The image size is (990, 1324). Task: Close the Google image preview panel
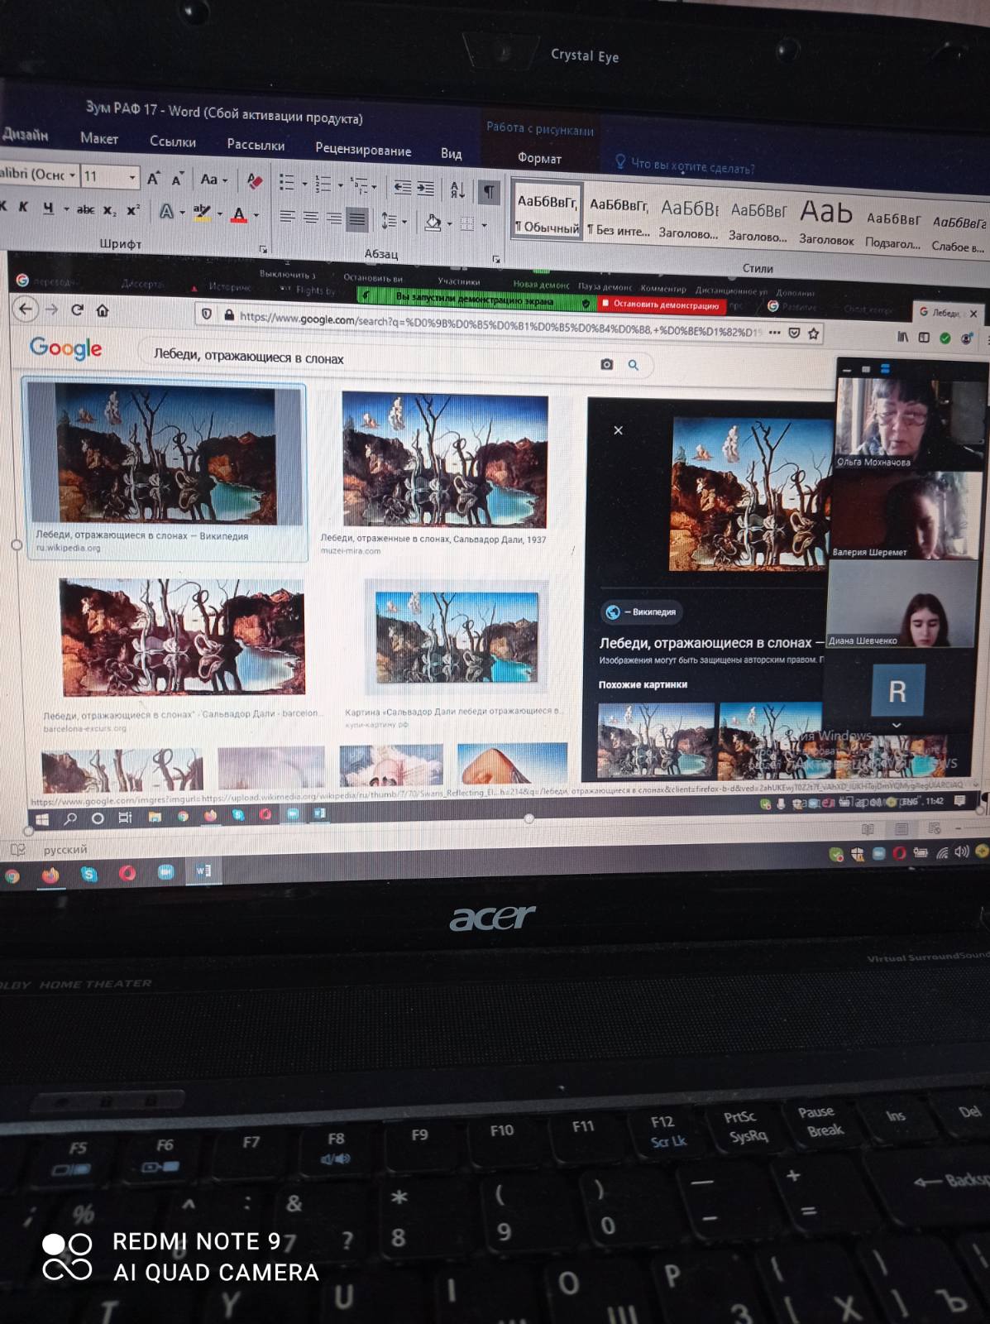[x=618, y=430]
